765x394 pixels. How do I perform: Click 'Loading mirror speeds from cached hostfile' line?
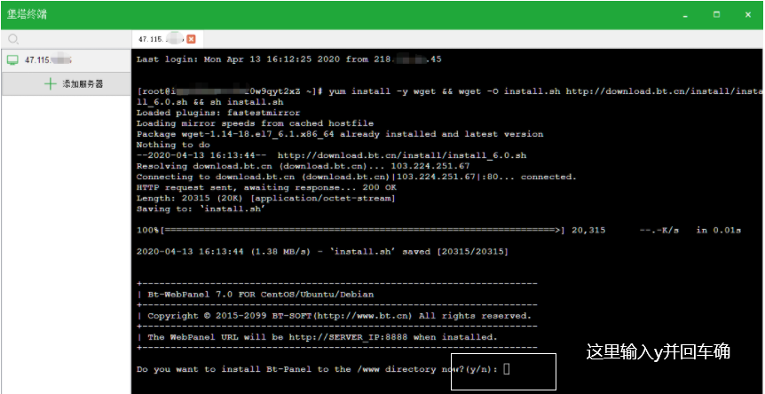pyautogui.click(x=255, y=123)
